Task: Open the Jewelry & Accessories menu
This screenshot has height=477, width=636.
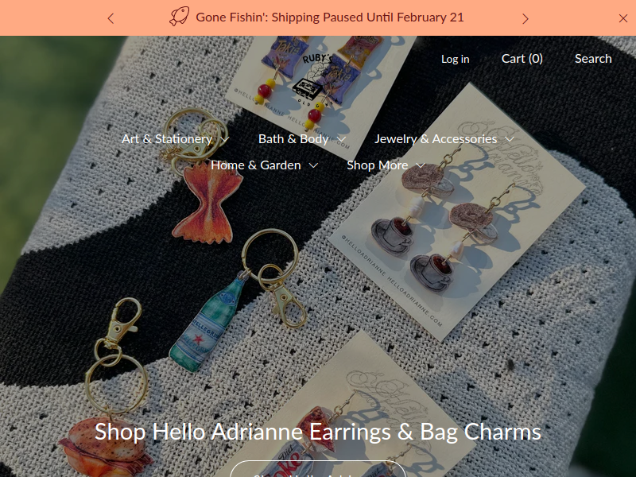Action: [x=436, y=139]
